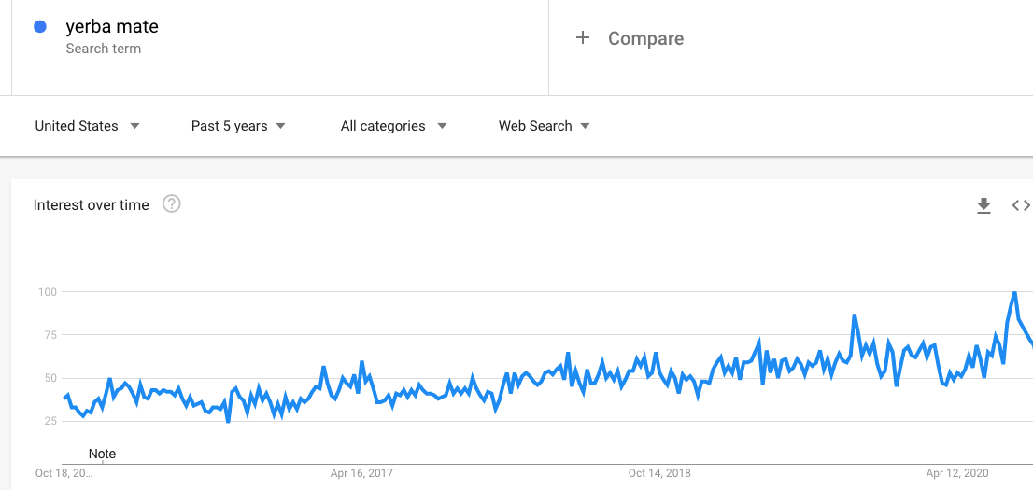The width and height of the screenshot is (1033, 490).
Task: Open the United States region dropdown
Action: tap(88, 126)
